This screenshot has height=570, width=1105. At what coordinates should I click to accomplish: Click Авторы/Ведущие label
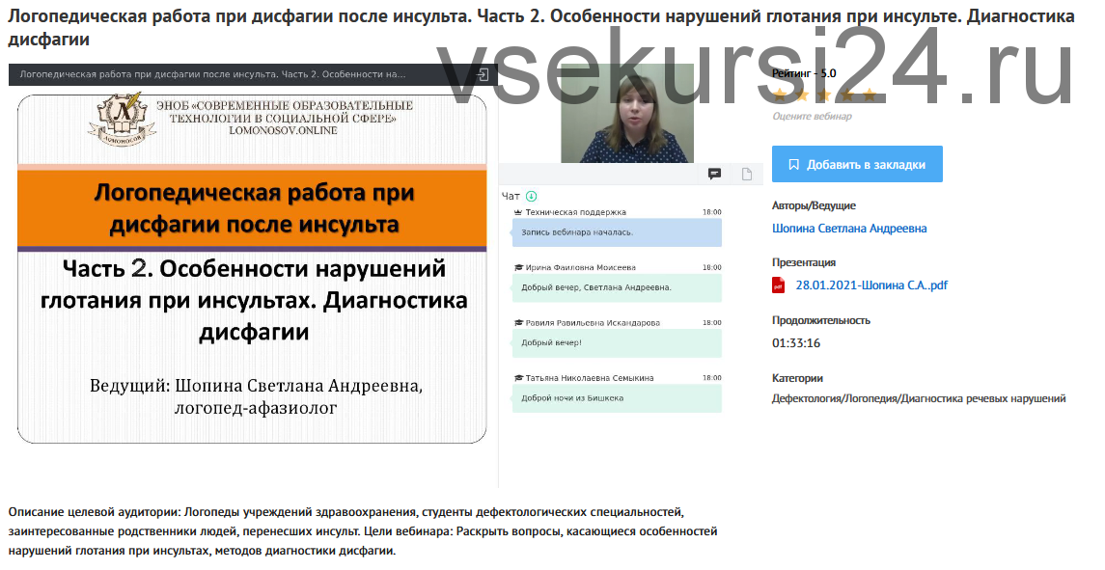coord(814,205)
